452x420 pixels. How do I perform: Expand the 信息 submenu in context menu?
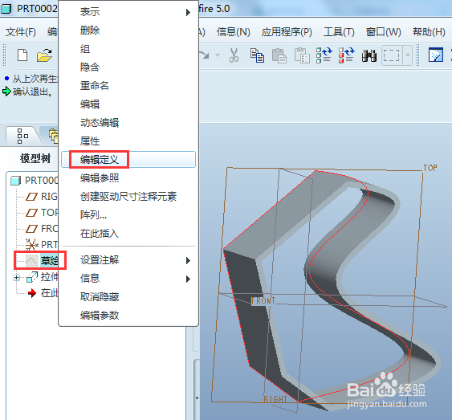tap(128, 279)
